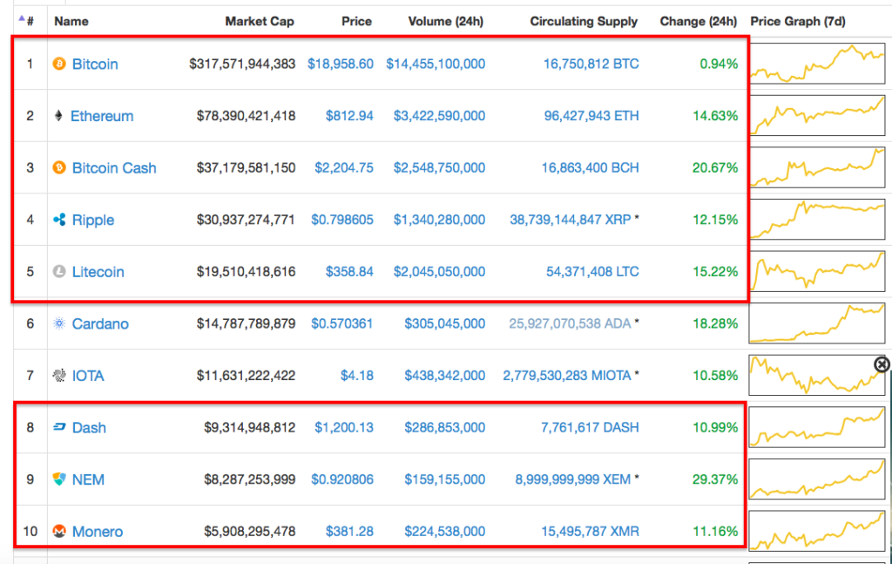Open the Litecoin name link
Viewport: 892px width, 564px height.
point(98,271)
